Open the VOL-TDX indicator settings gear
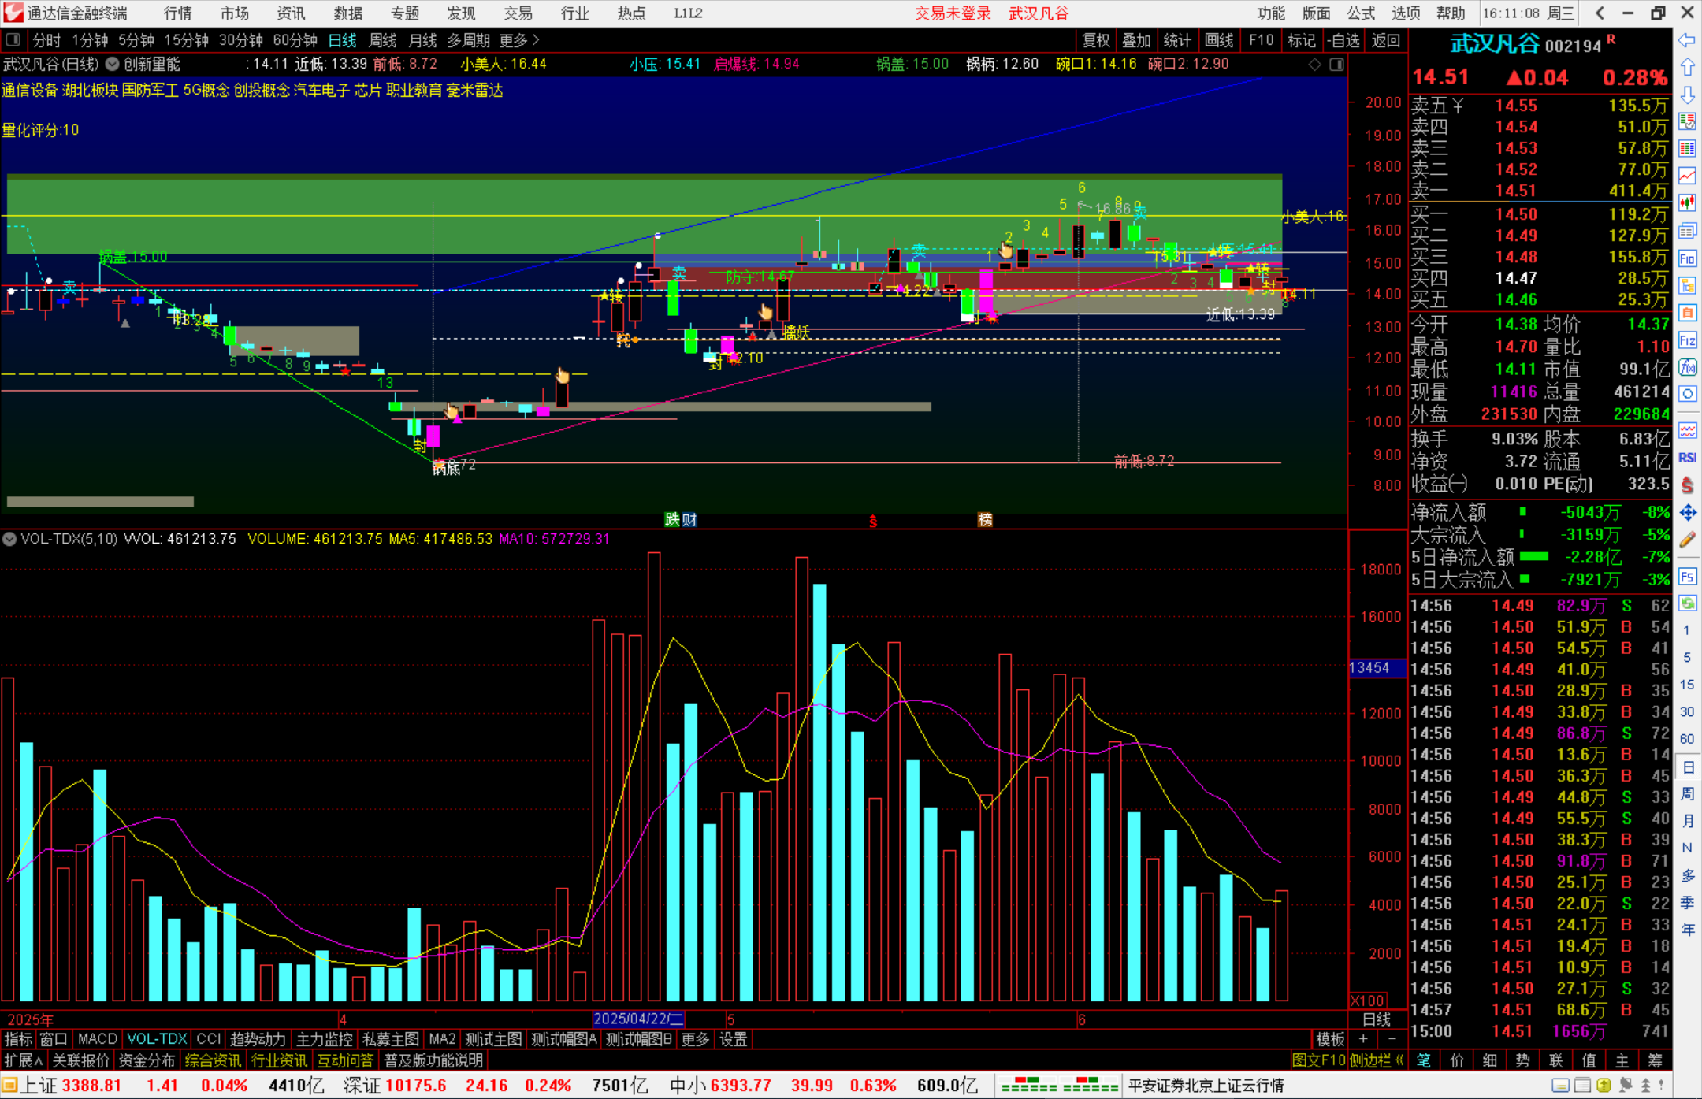Image resolution: width=1702 pixels, height=1099 pixels. (9, 539)
